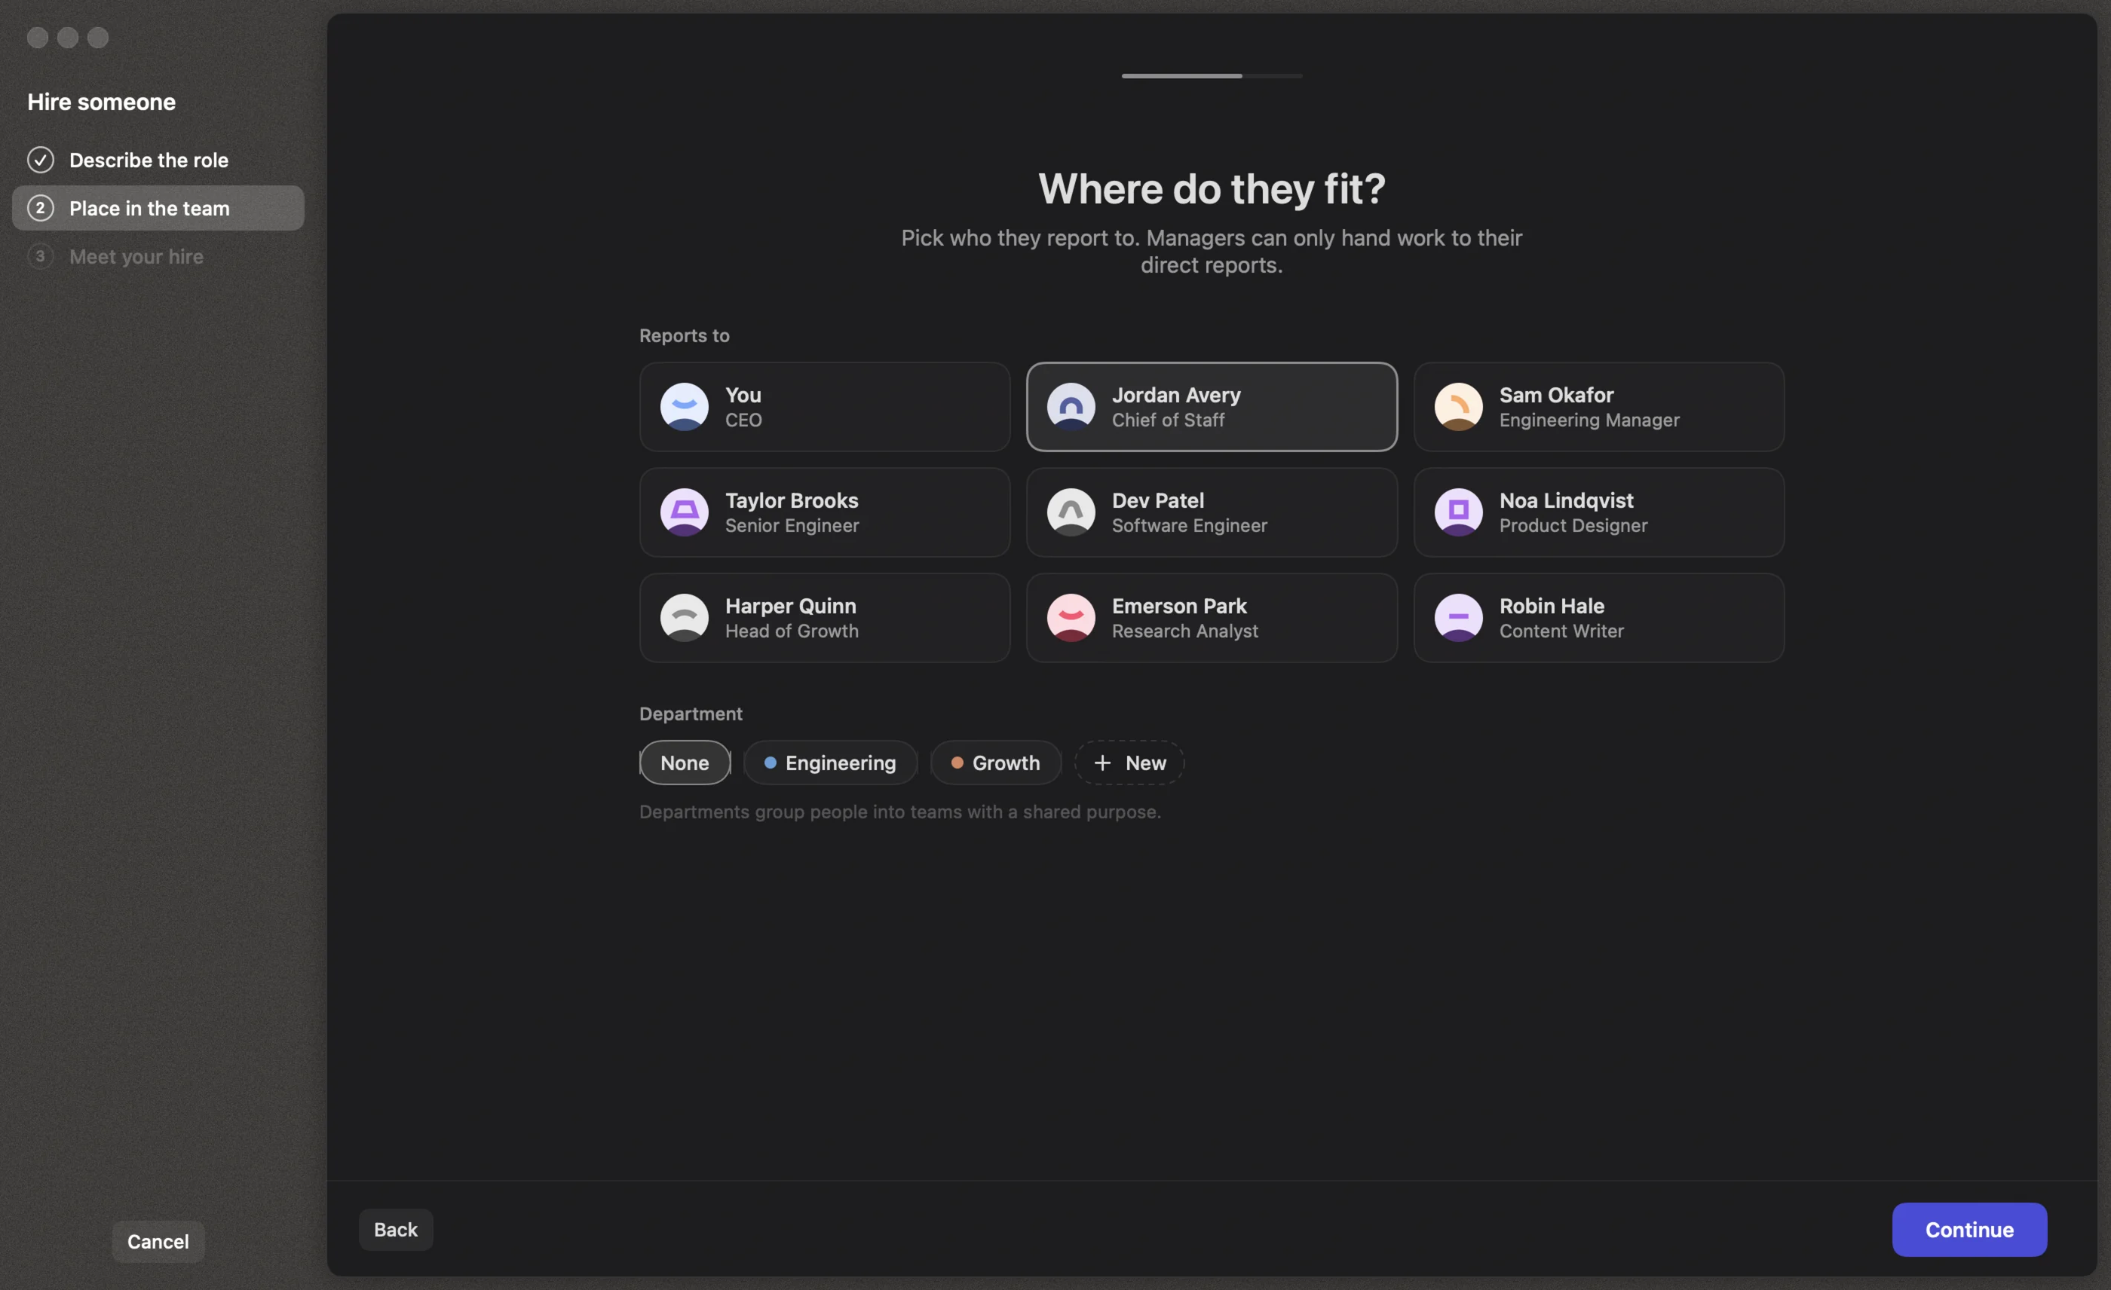2111x1290 pixels.
Task: Choose the Engineering department chip
Action: 830,763
